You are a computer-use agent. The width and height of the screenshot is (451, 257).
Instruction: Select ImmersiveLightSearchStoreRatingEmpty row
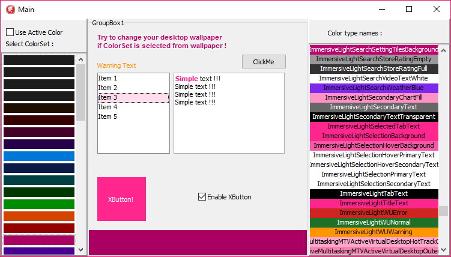pyautogui.click(x=374, y=59)
